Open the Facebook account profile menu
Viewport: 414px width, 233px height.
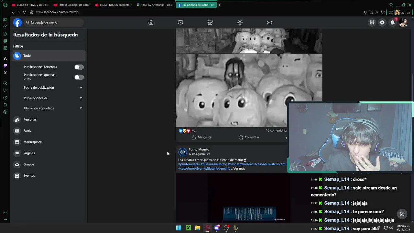[x=403, y=22]
